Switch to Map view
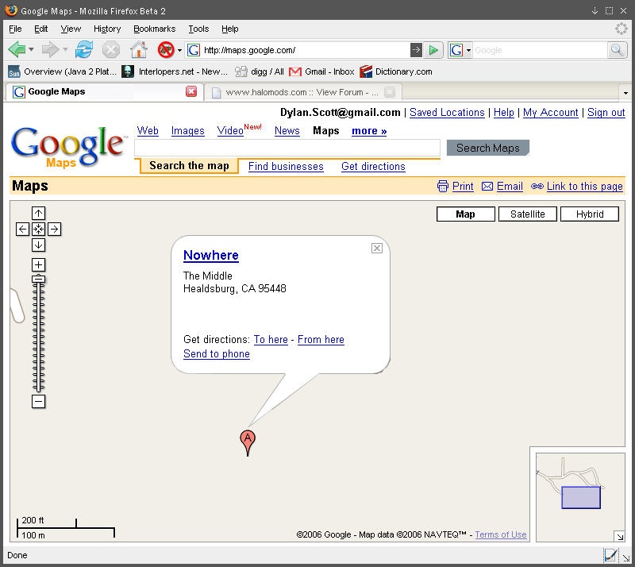Image resolution: width=635 pixels, height=567 pixels. 466,214
